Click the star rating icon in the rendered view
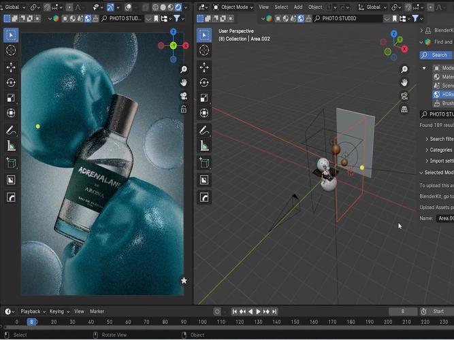The image size is (454, 340). [184, 280]
